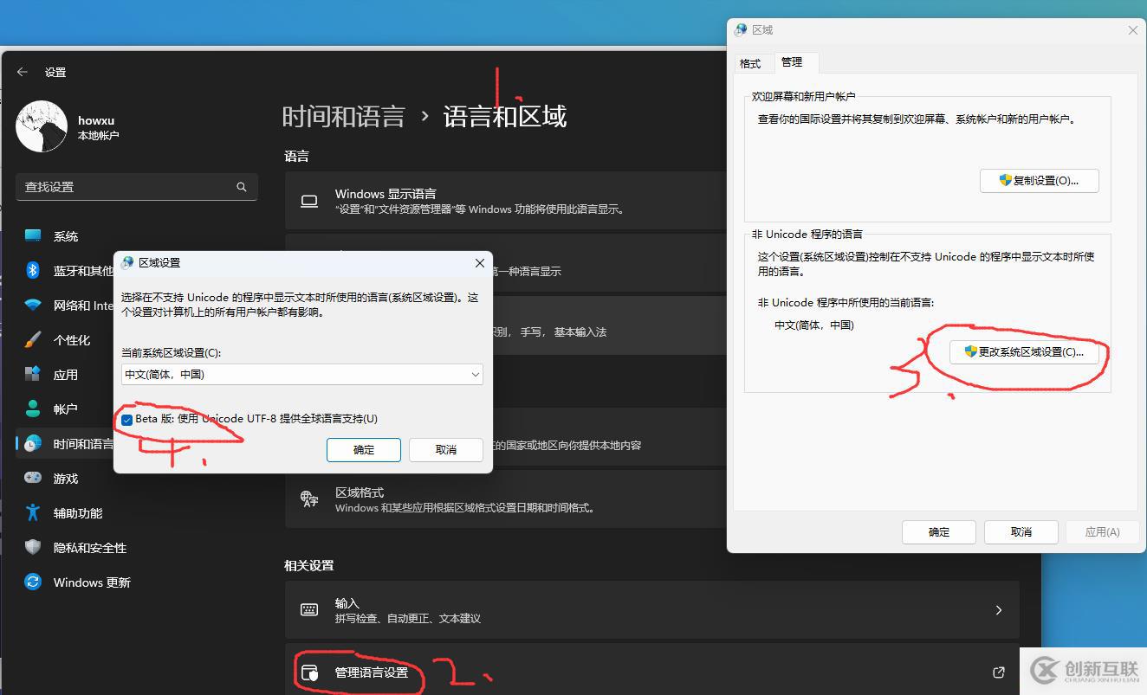Open 帐户 sidebar entry
Screen dimensions: 1147x695
click(x=65, y=409)
